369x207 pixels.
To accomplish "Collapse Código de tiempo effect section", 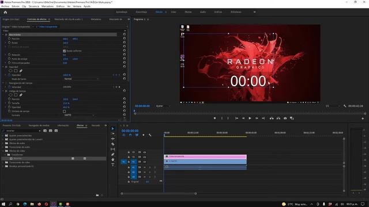I will 3,91.
